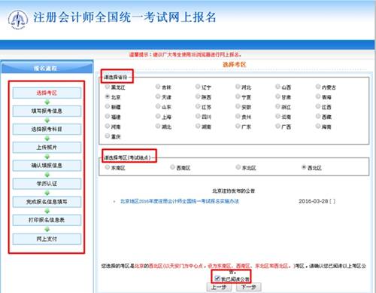Choose the 贵州 radio option
Image resolution: width=376 pixels, height=293 pixels.
tap(238, 116)
